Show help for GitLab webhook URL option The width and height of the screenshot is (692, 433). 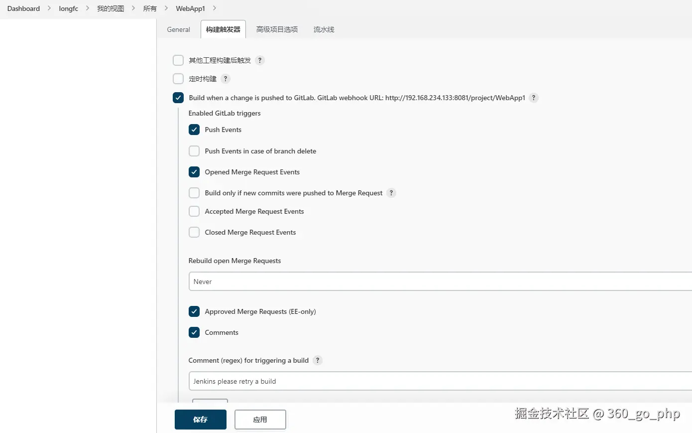[534, 98]
